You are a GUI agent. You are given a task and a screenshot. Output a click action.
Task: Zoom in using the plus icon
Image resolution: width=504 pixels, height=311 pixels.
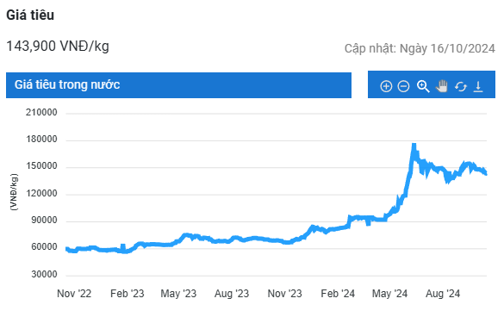point(386,86)
